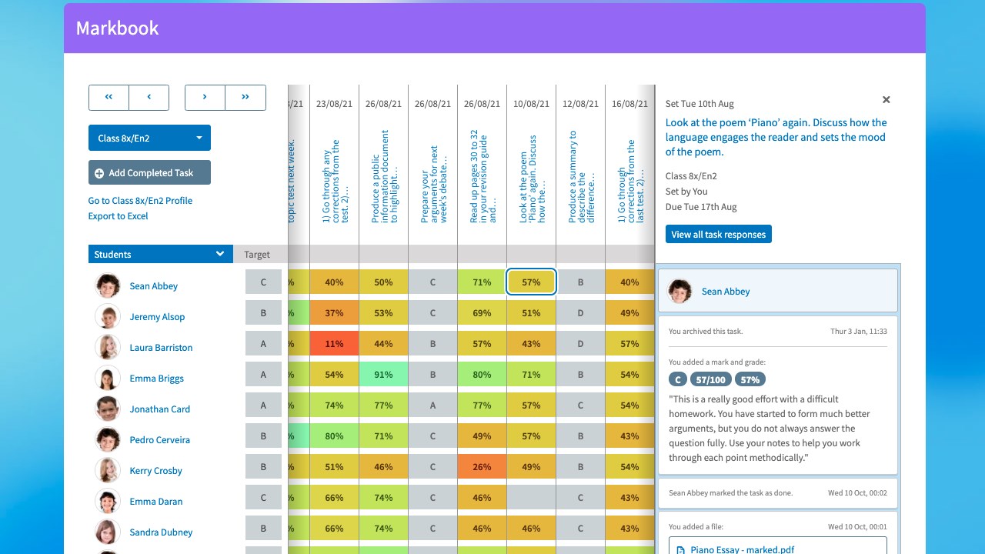The width and height of the screenshot is (985, 554).
Task: Select Sandra Dubney's 46% Piano task cell
Action: pyautogui.click(x=531, y=529)
